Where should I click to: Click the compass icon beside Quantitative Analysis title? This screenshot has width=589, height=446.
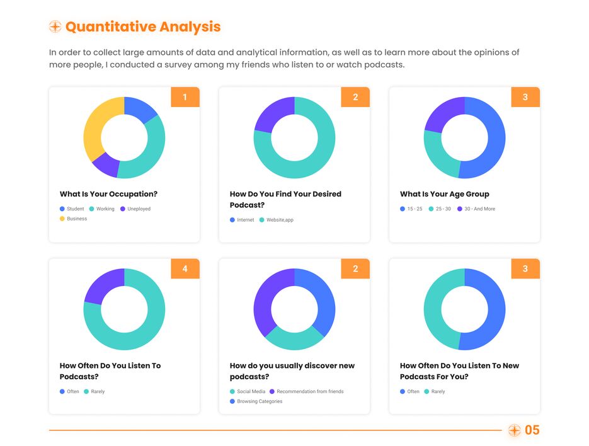point(55,26)
